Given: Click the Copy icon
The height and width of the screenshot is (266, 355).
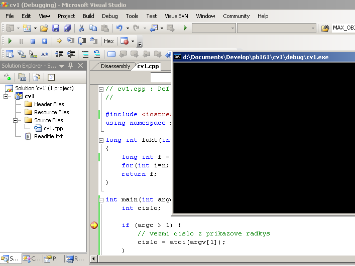Looking at the screenshot, I should (x=93, y=28).
